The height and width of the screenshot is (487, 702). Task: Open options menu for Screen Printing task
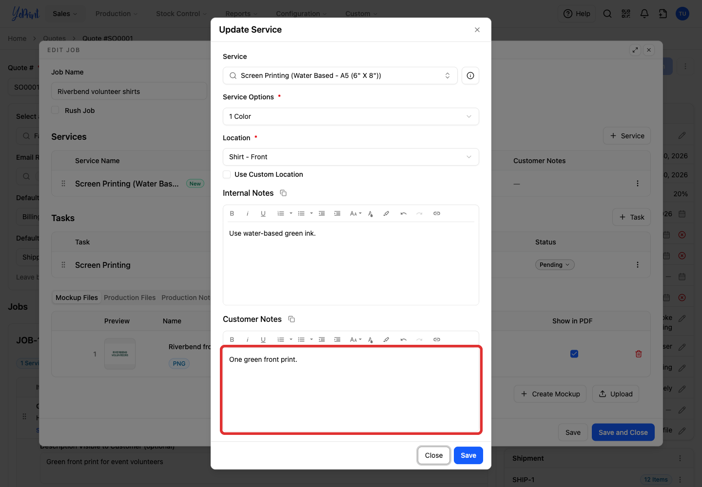(638, 265)
